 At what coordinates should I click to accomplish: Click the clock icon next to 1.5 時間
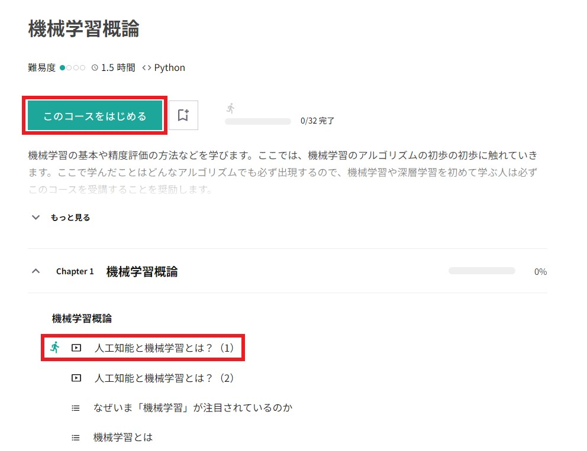click(x=95, y=68)
